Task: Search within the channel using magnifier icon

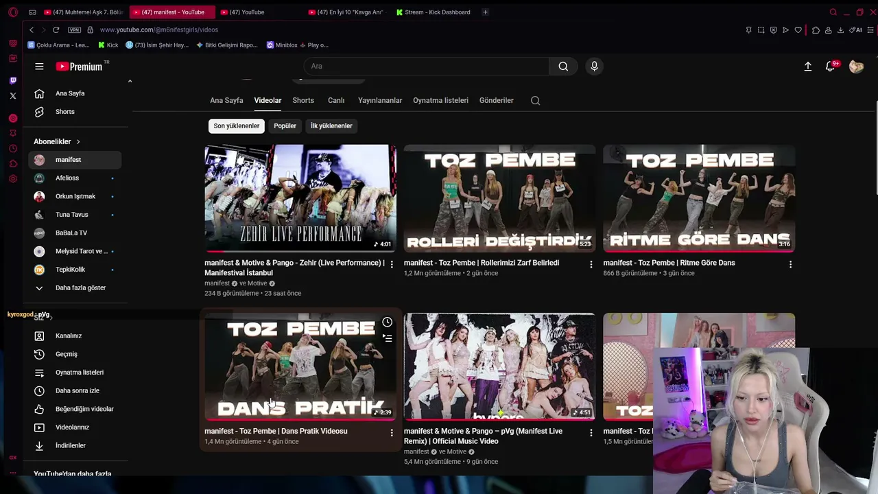Action: [x=535, y=100]
